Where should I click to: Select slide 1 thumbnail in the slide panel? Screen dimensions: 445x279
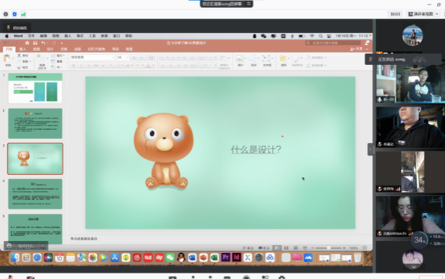point(35,88)
